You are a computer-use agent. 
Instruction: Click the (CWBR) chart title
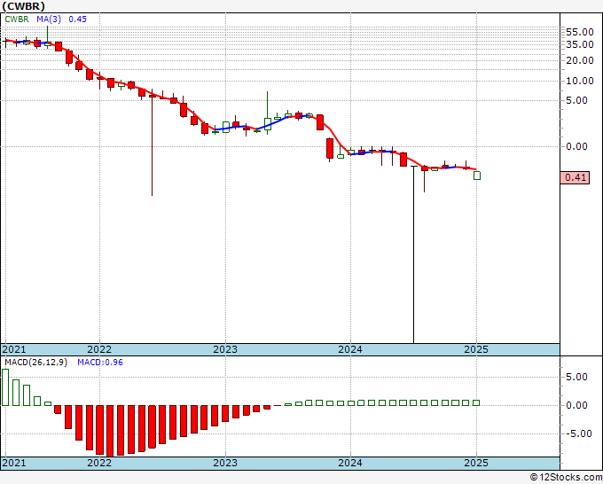tap(23, 6)
